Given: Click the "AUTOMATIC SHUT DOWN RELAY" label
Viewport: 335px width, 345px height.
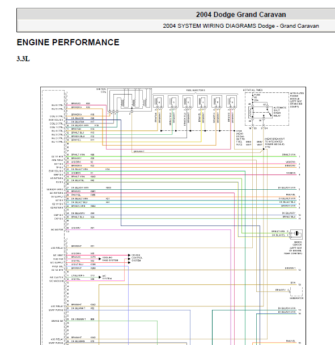Looking at the screenshot, I should pyautogui.click(x=280, y=112).
